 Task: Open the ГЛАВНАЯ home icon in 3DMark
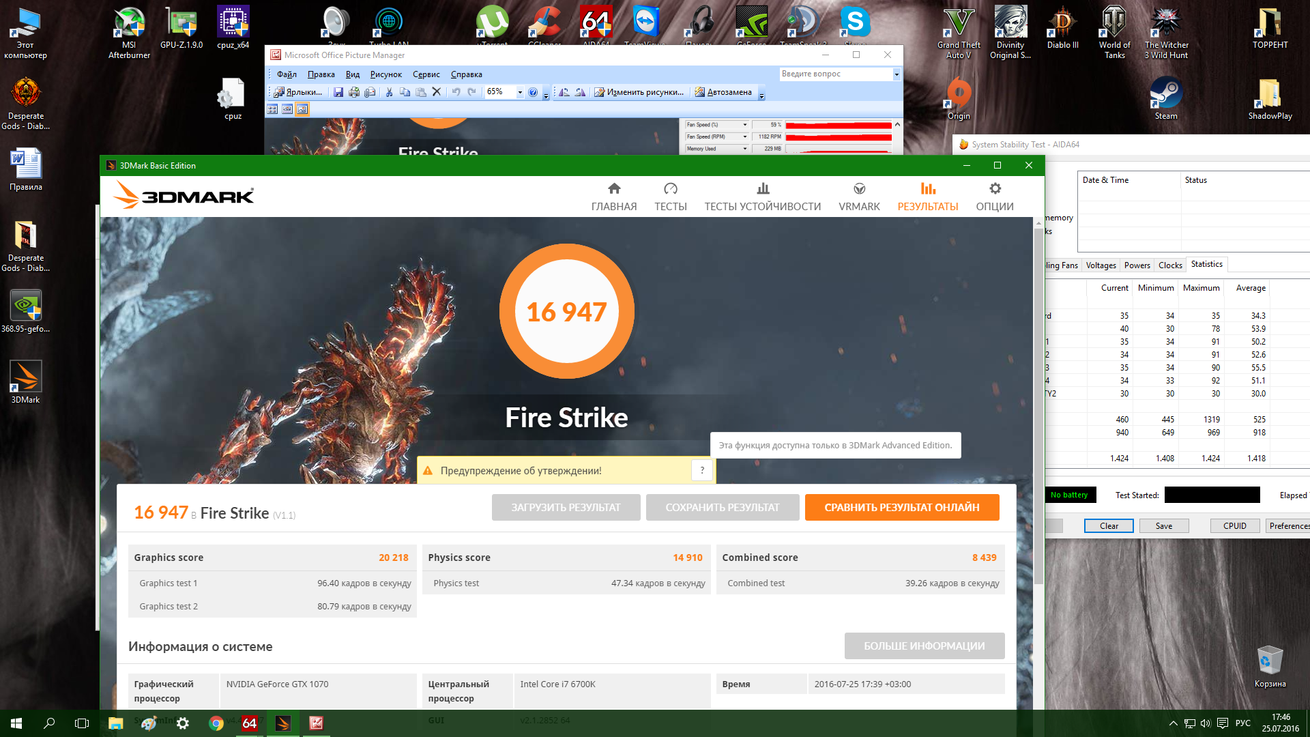click(x=614, y=188)
